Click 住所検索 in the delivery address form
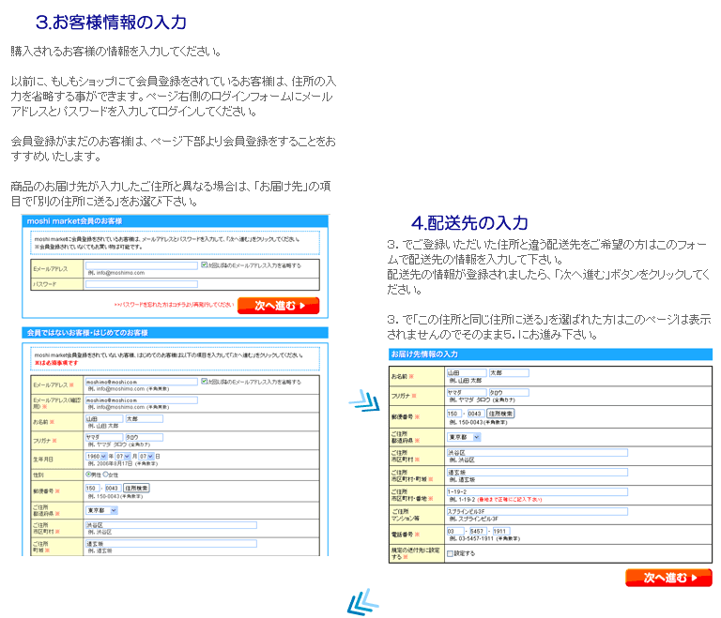Viewport: 721px width, 618px height. 500,413
